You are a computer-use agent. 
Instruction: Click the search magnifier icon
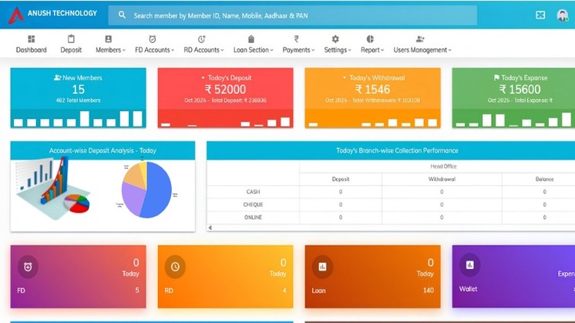tap(122, 15)
